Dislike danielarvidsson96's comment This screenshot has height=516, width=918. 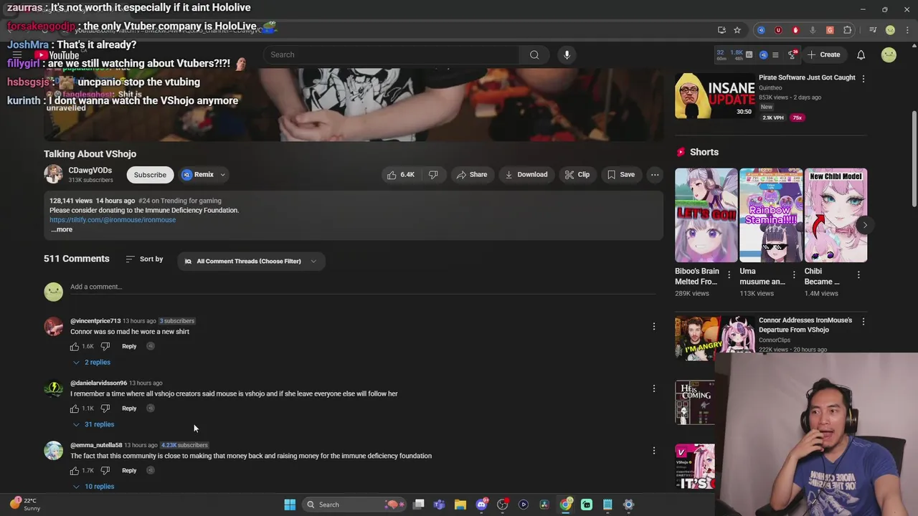point(105,408)
